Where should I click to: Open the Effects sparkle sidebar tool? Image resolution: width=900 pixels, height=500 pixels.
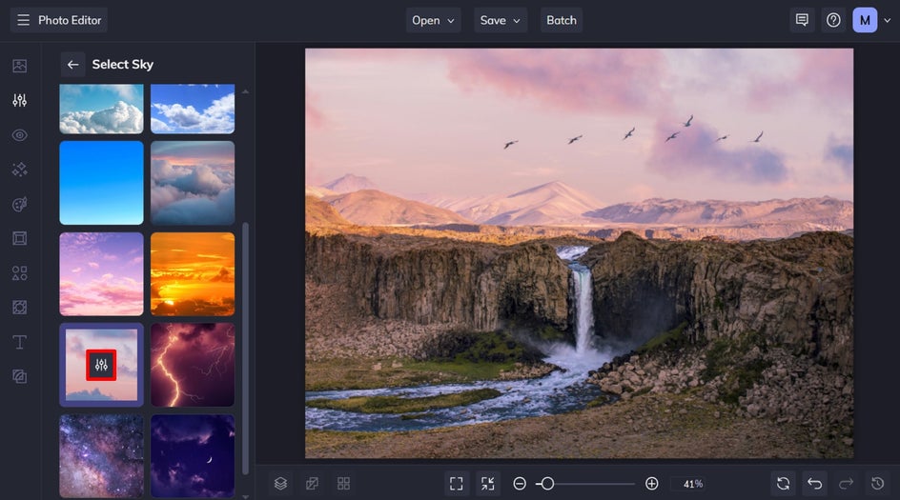point(19,170)
